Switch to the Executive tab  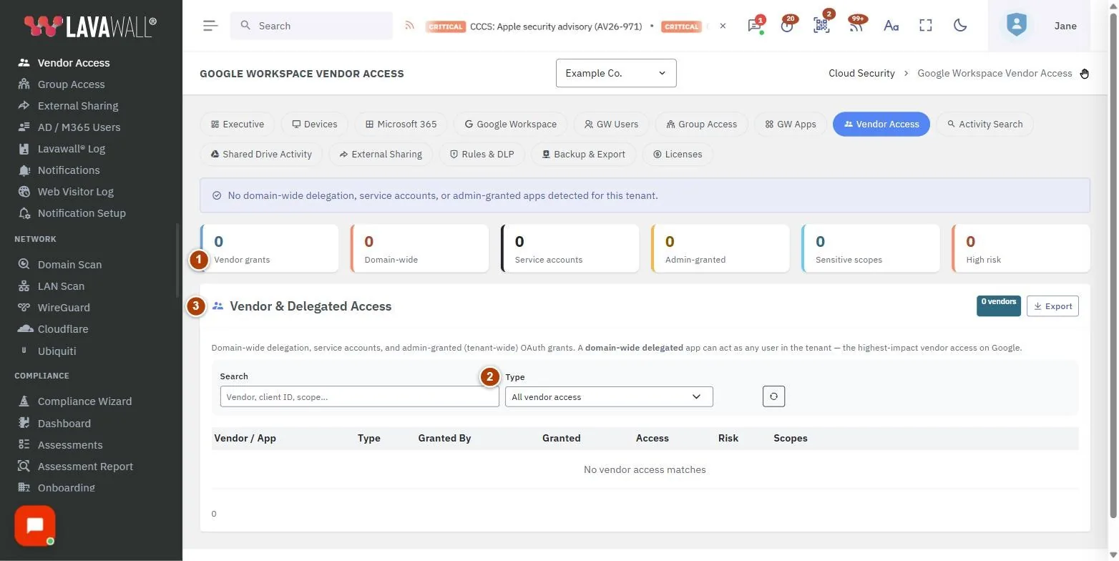(238, 124)
